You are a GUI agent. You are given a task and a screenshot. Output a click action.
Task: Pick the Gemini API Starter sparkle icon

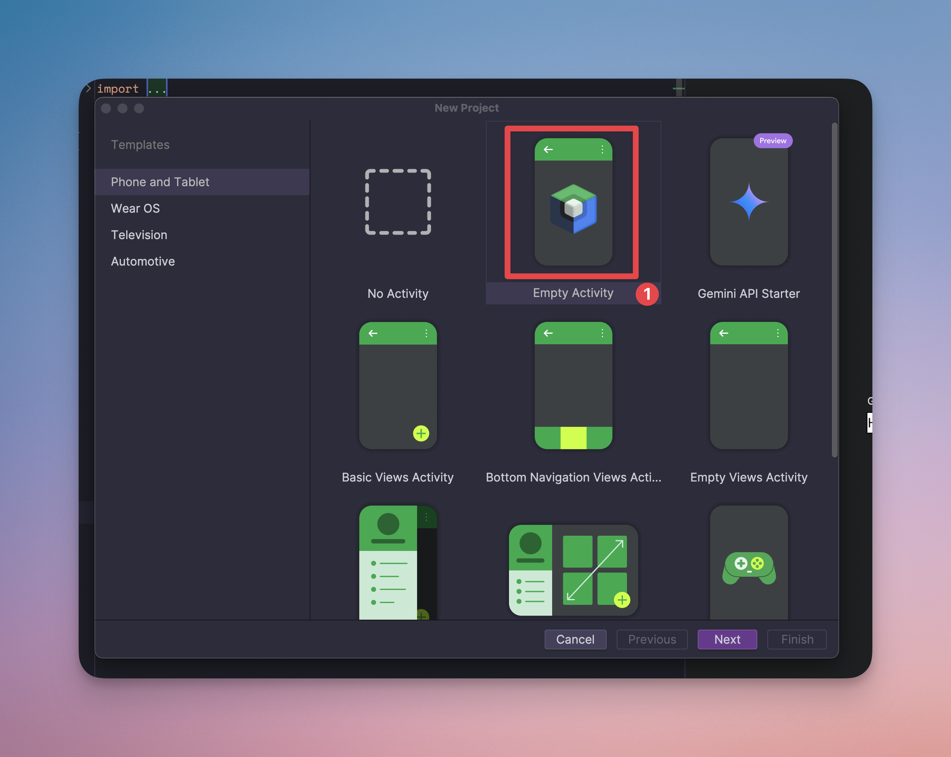[749, 202]
